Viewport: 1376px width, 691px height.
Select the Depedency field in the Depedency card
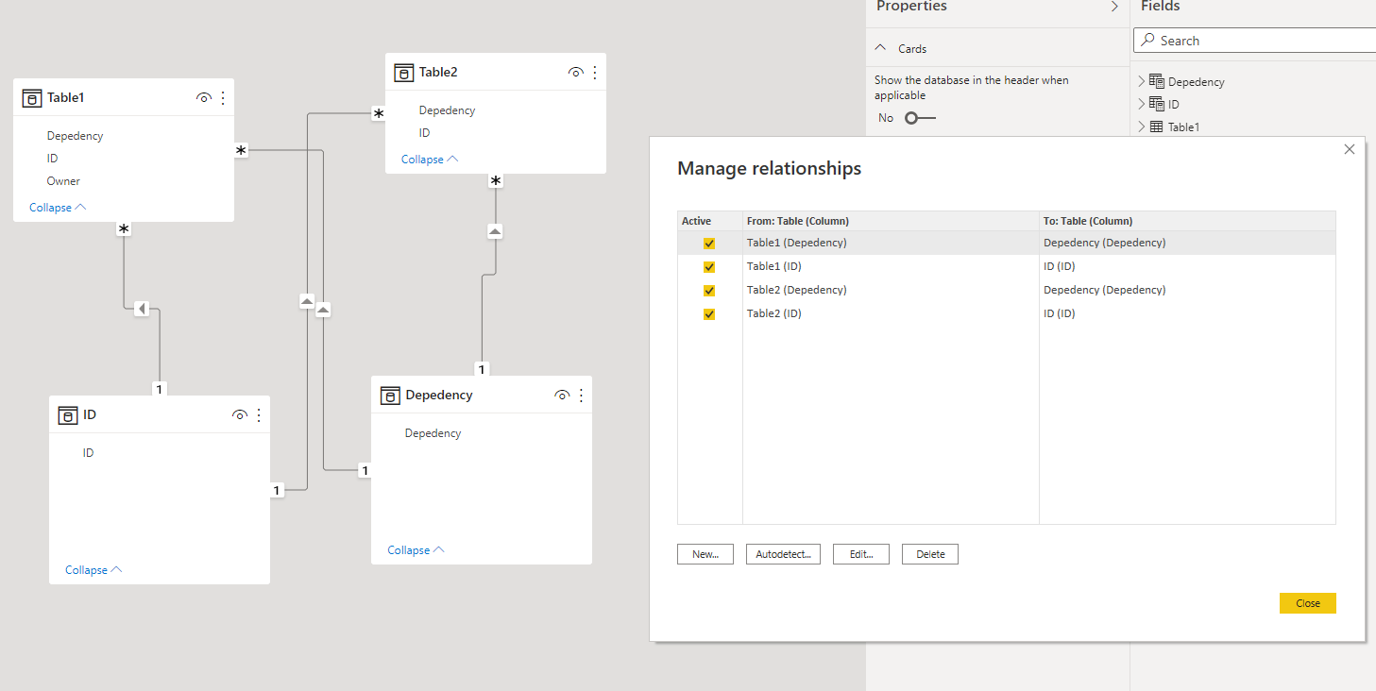click(x=433, y=433)
